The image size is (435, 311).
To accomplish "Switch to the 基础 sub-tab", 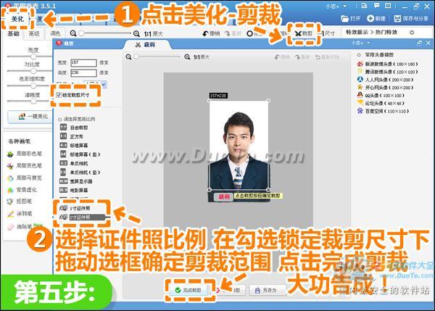I will click(x=13, y=33).
